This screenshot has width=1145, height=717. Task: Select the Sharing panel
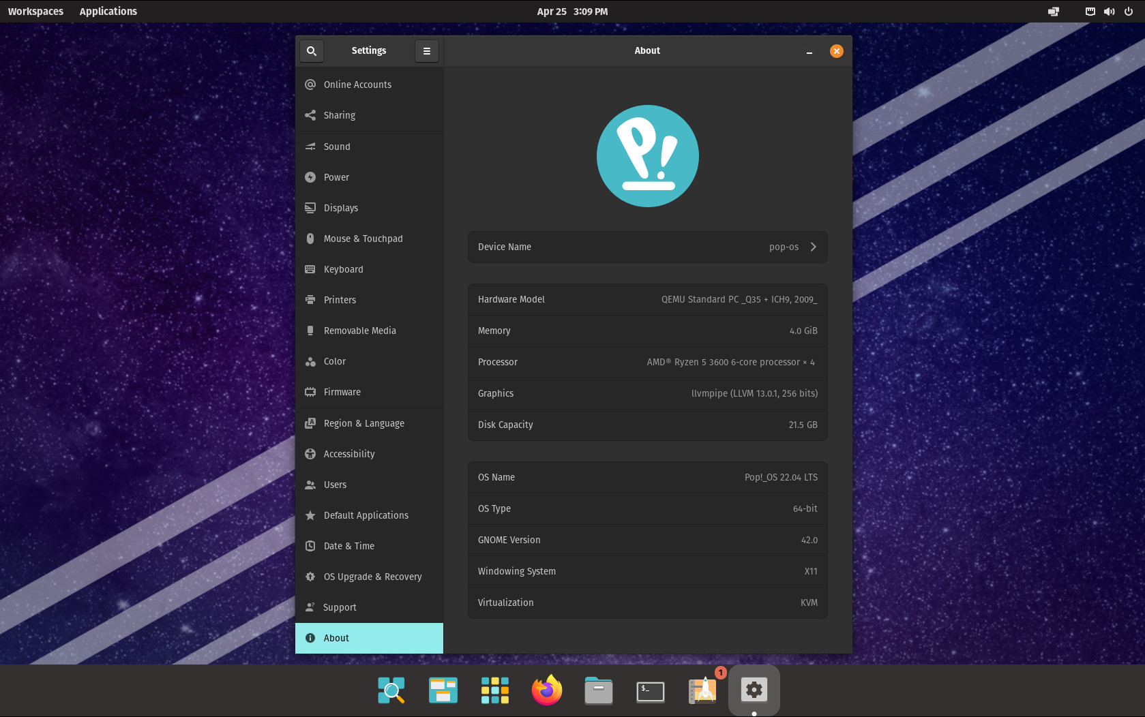pyautogui.click(x=369, y=115)
